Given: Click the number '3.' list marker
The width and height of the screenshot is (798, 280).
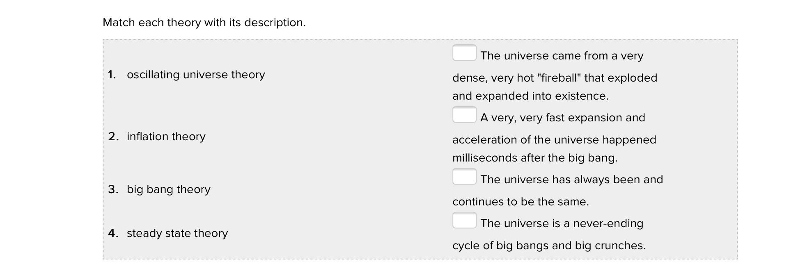Looking at the screenshot, I should tap(113, 189).
